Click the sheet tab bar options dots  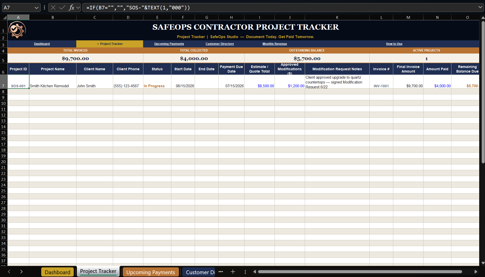[x=245, y=272]
